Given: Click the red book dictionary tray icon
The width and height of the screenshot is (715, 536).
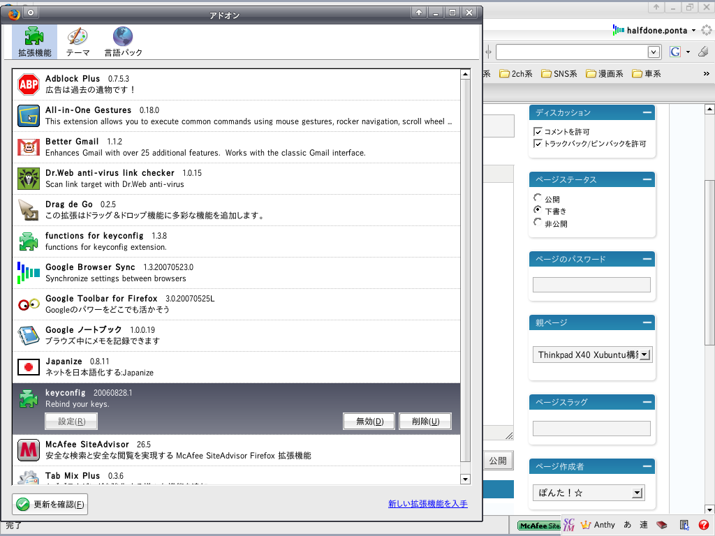Looking at the screenshot, I should point(662,525).
